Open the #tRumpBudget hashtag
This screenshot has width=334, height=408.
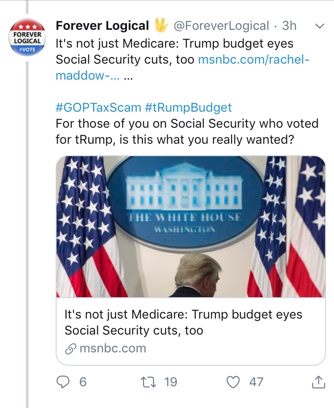188,107
